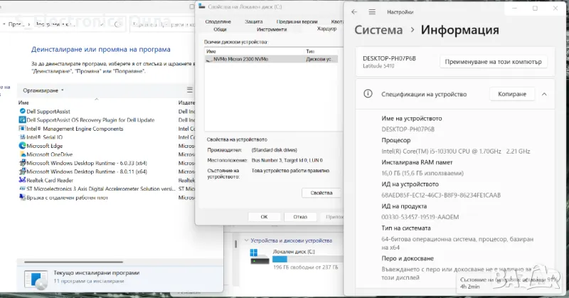Click the Local Disk C: usage bar
Viewport: 569px width, 298px height.
(297, 258)
